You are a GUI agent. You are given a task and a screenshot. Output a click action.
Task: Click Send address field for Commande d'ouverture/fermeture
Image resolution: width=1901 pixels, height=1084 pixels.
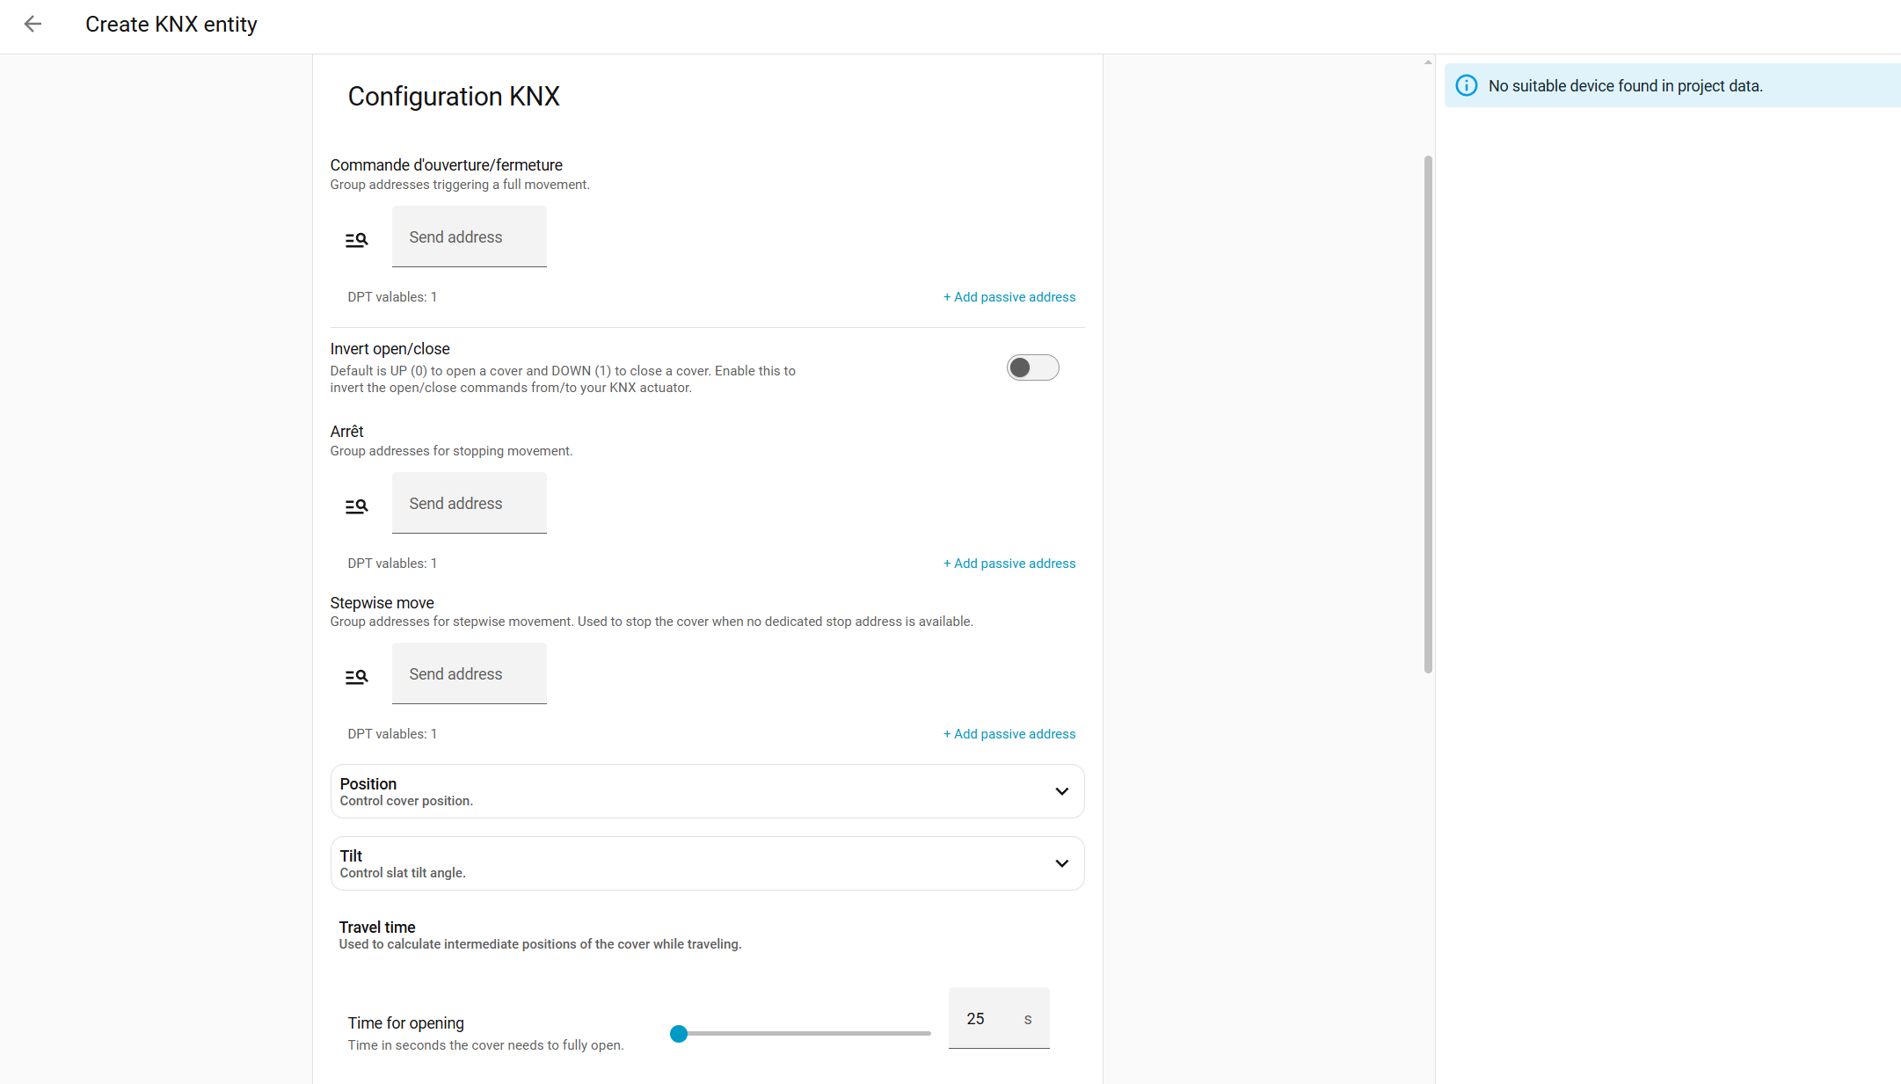click(470, 236)
